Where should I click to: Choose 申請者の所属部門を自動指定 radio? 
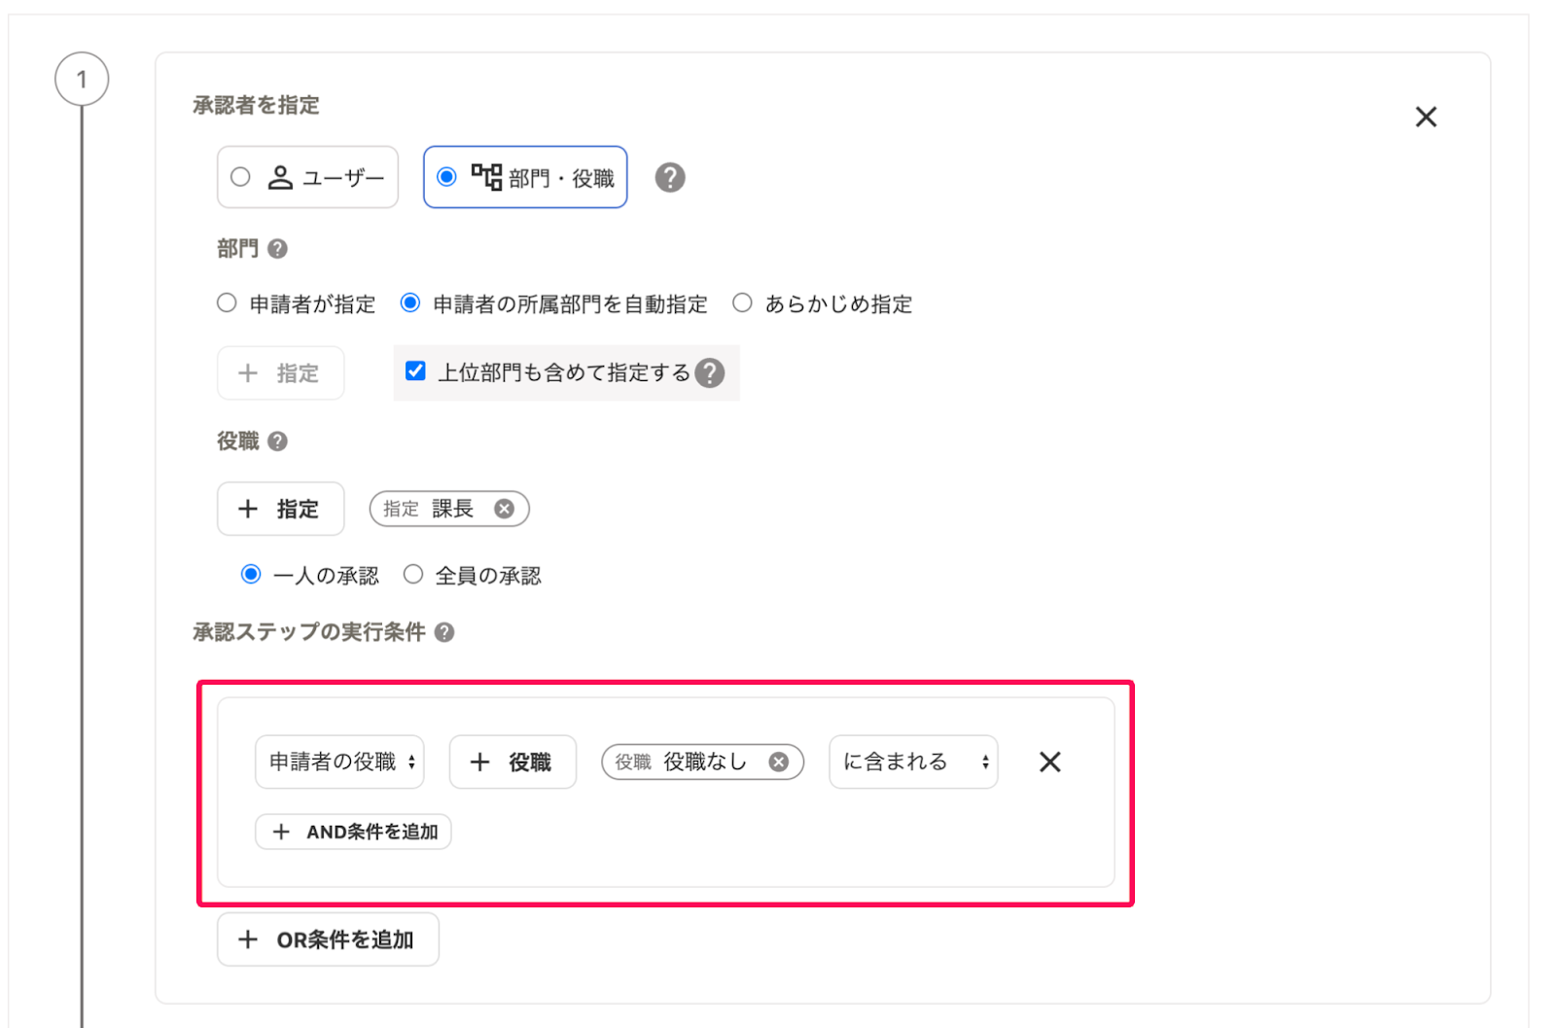tap(410, 303)
